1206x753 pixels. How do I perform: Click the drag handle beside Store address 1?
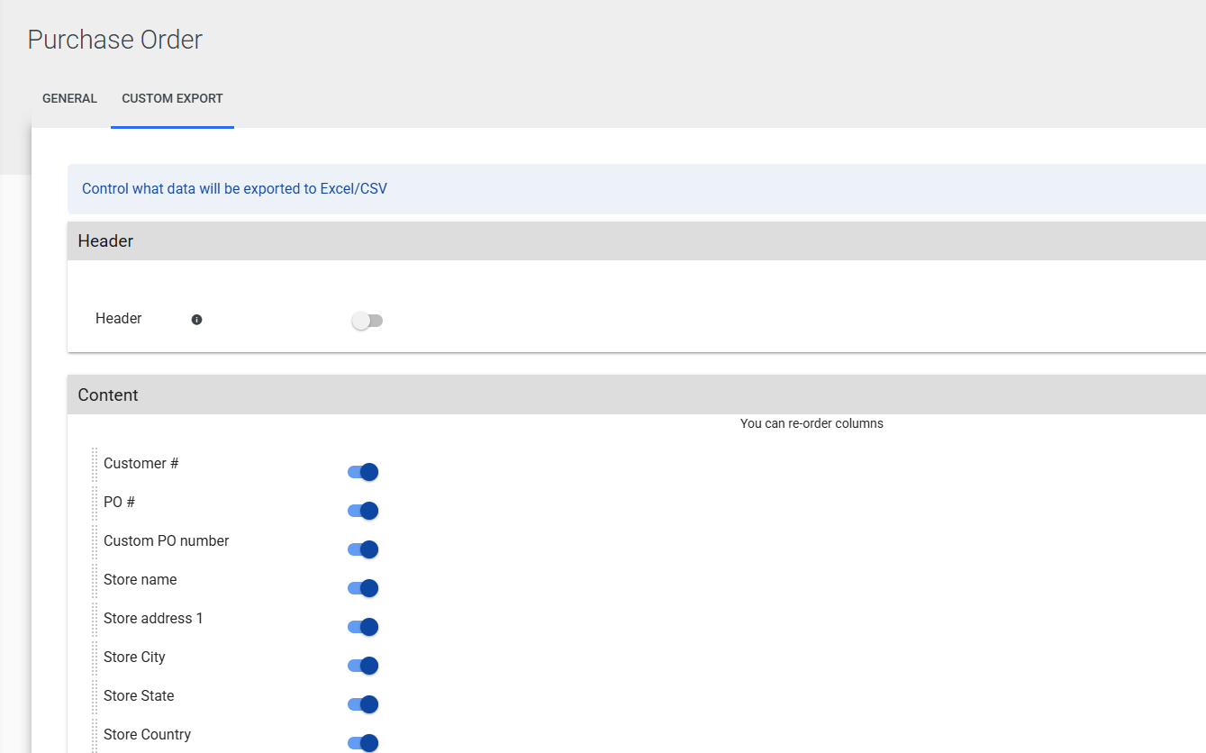coord(95,620)
